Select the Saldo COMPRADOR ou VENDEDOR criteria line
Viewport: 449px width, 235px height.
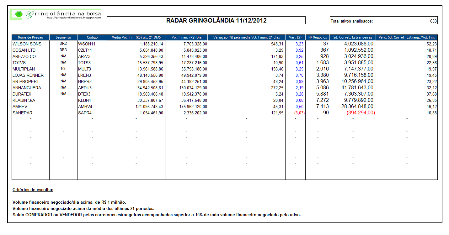tap(157, 215)
